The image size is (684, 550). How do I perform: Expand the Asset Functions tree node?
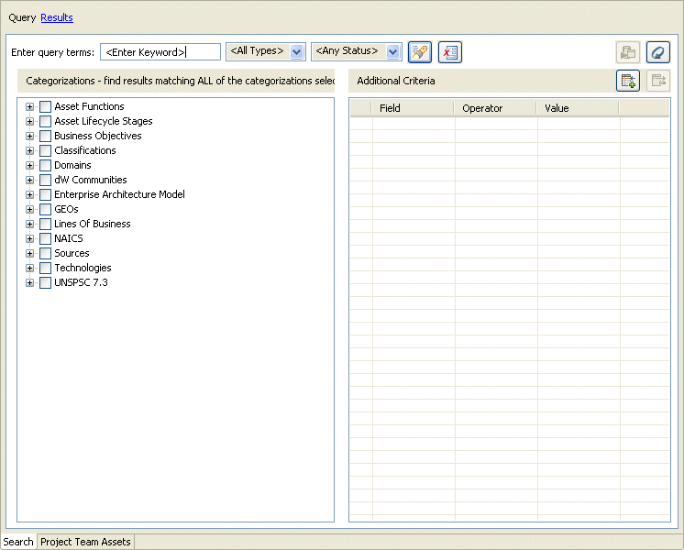click(x=29, y=107)
